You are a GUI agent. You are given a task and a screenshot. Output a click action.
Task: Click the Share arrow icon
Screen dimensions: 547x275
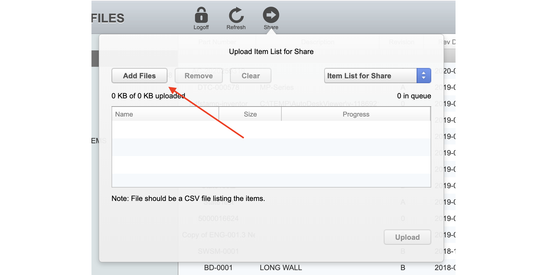tap(271, 15)
